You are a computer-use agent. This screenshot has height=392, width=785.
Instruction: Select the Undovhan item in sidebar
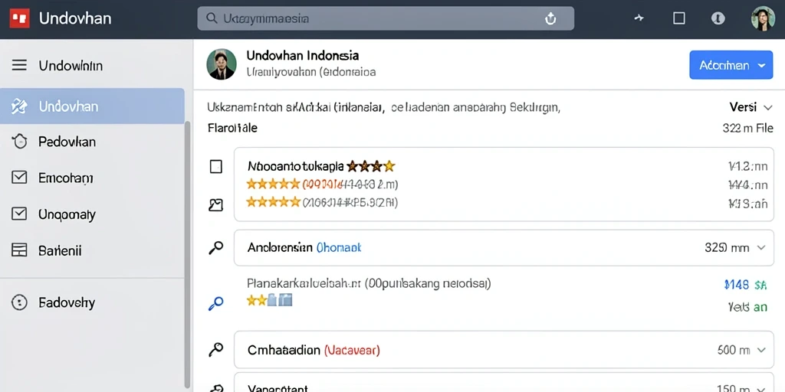pos(92,106)
